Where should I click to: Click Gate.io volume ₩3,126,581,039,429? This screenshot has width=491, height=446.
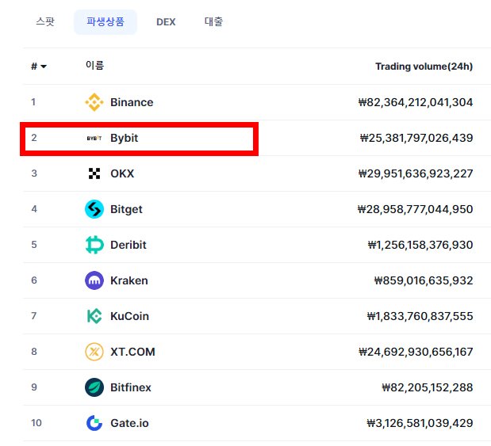420,423
